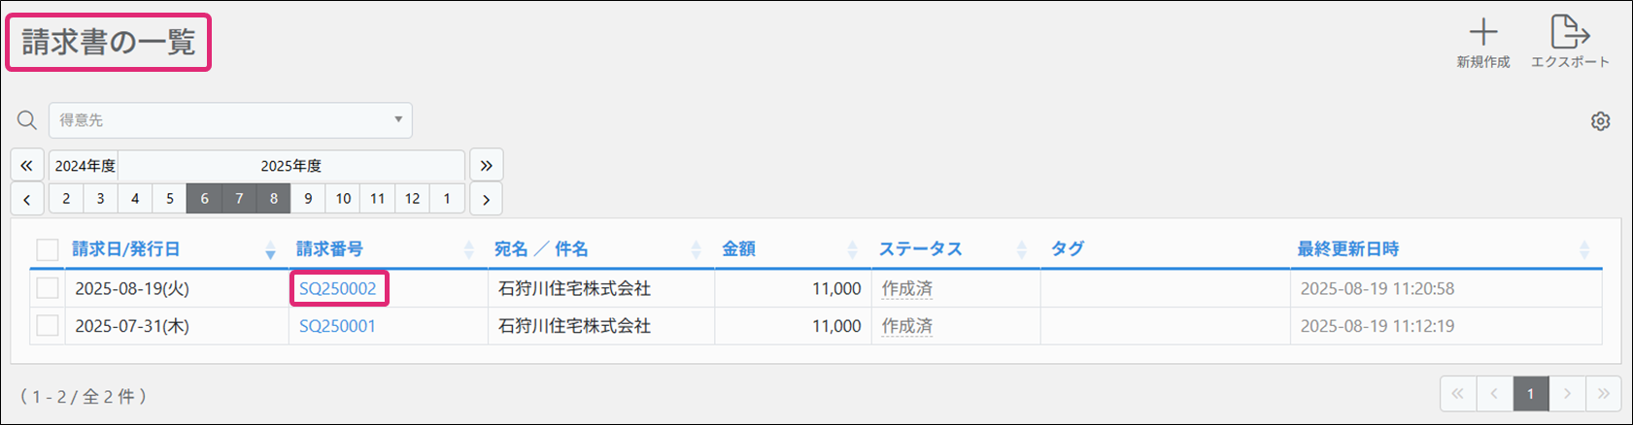Check the box for invoice SQ250002

point(48,288)
